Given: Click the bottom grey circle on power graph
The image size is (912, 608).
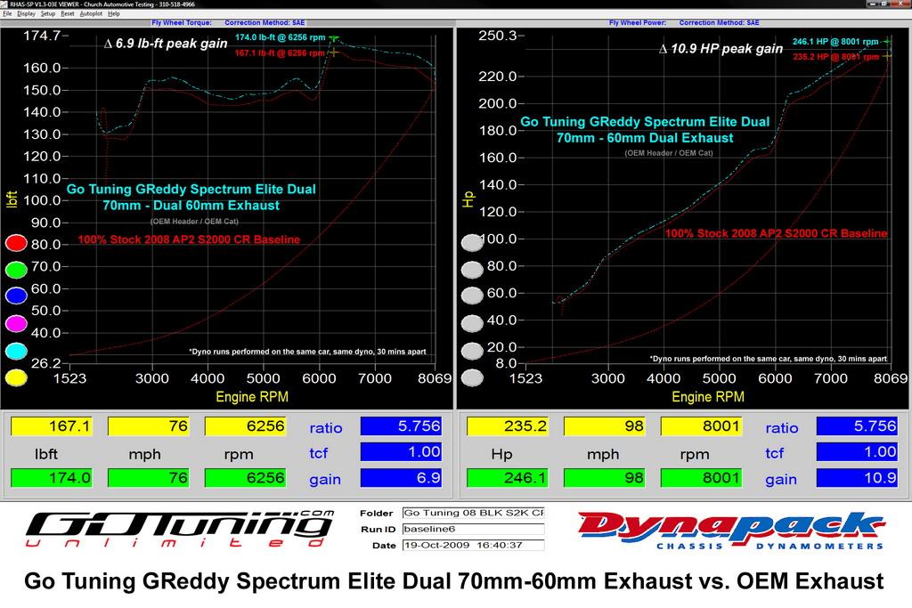Looking at the screenshot, I should tap(472, 377).
